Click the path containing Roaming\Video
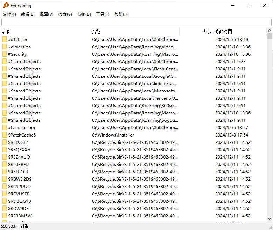Viewport: 273px width, 230px height. coord(134,47)
